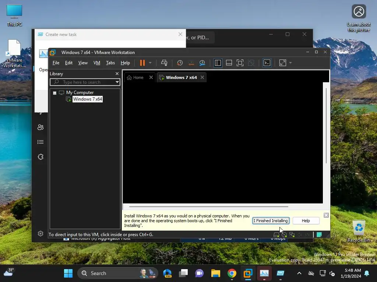Close the Library panel

117,73
